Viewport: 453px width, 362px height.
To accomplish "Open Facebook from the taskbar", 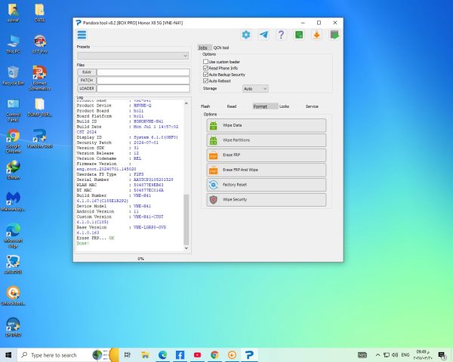I will click(180, 354).
